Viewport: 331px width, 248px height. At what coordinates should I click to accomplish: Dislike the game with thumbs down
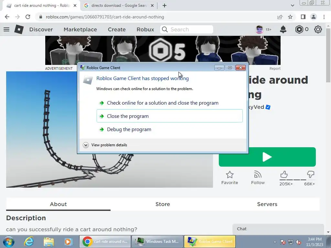point(311,174)
